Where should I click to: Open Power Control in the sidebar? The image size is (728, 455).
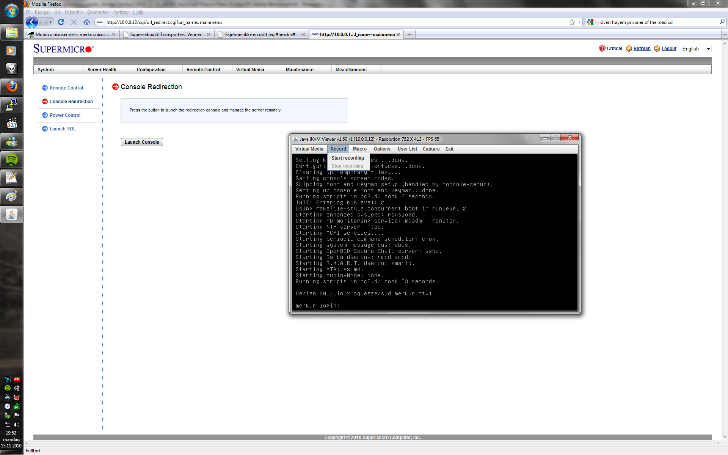coord(65,115)
